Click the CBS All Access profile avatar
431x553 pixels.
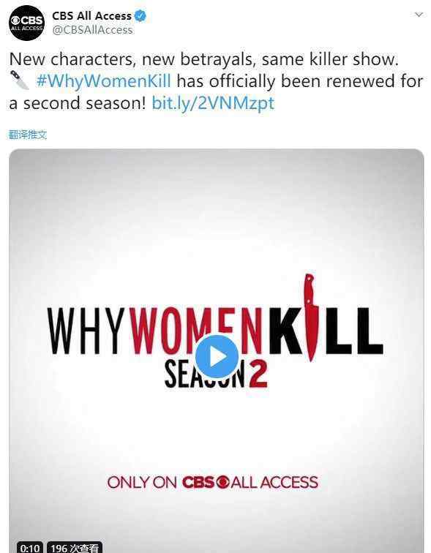tap(27, 23)
